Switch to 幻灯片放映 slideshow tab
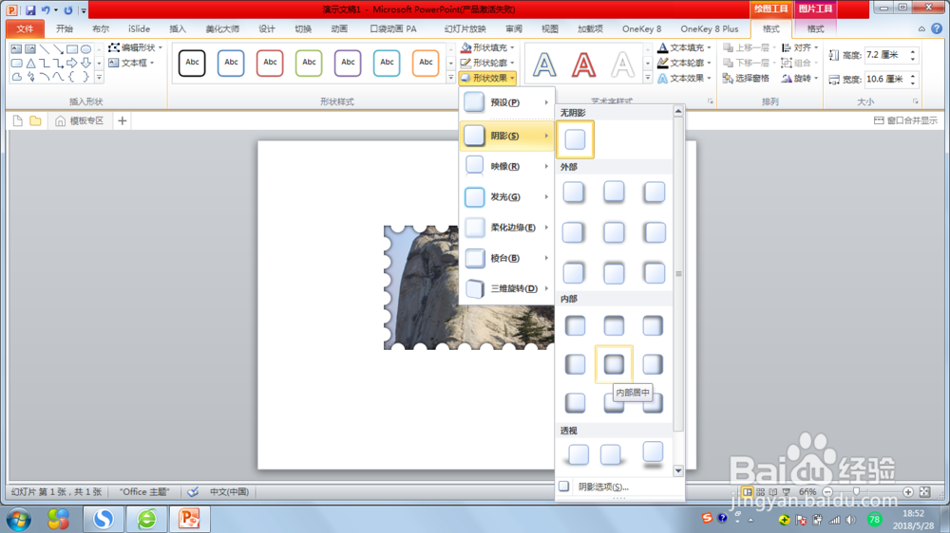The width and height of the screenshot is (950, 533). 465,28
